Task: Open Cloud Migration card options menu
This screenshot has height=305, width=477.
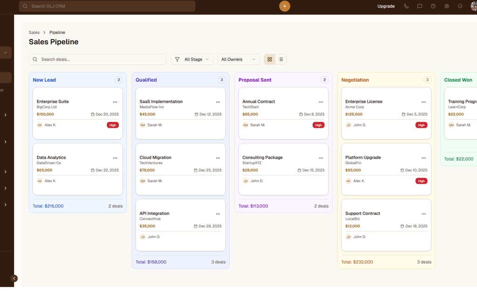Action: point(218,158)
